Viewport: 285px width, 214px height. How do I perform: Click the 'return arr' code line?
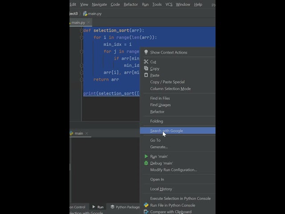point(106,79)
